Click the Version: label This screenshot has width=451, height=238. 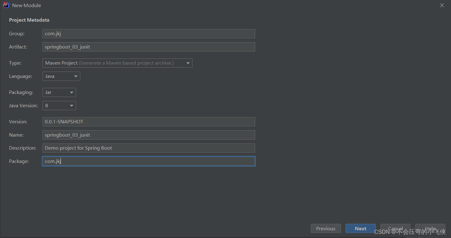[x=18, y=122]
